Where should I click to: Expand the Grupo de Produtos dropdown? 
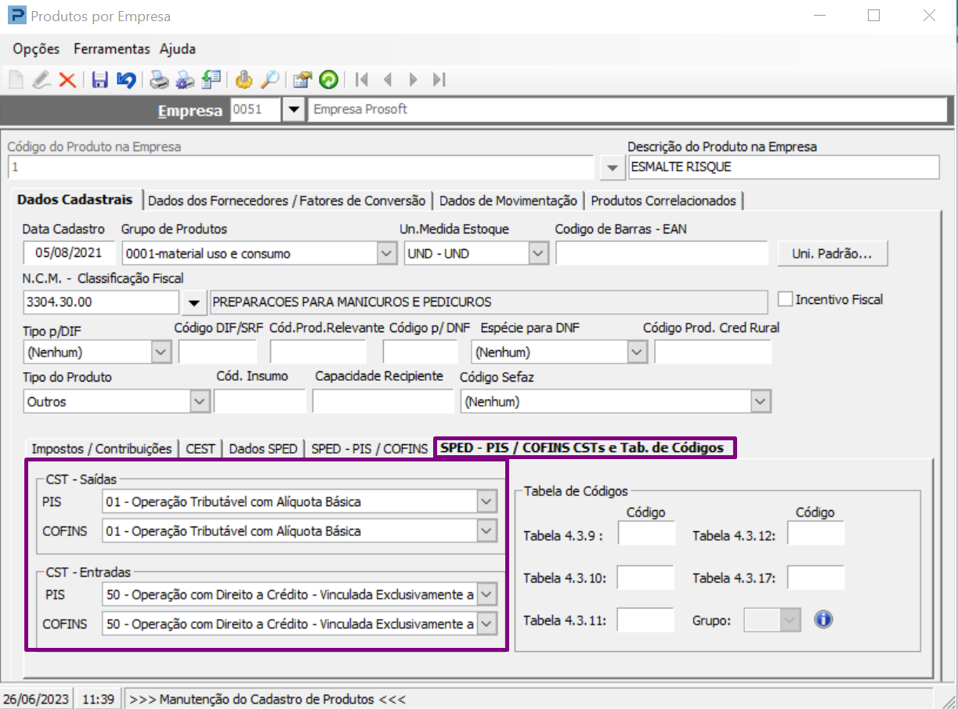[x=387, y=254]
